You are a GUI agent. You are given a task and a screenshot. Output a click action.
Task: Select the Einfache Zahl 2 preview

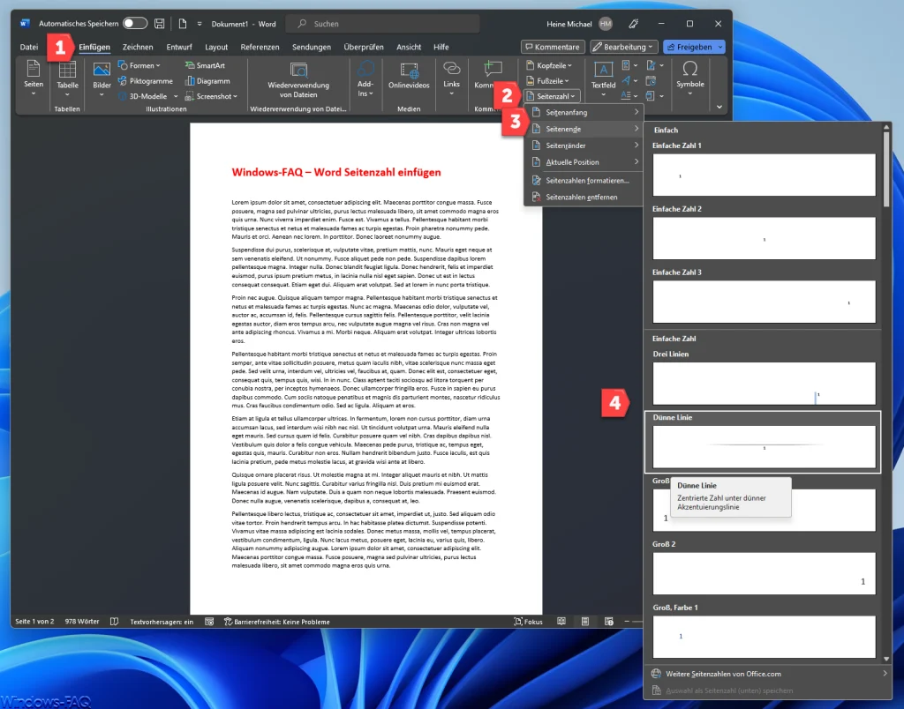coord(764,238)
